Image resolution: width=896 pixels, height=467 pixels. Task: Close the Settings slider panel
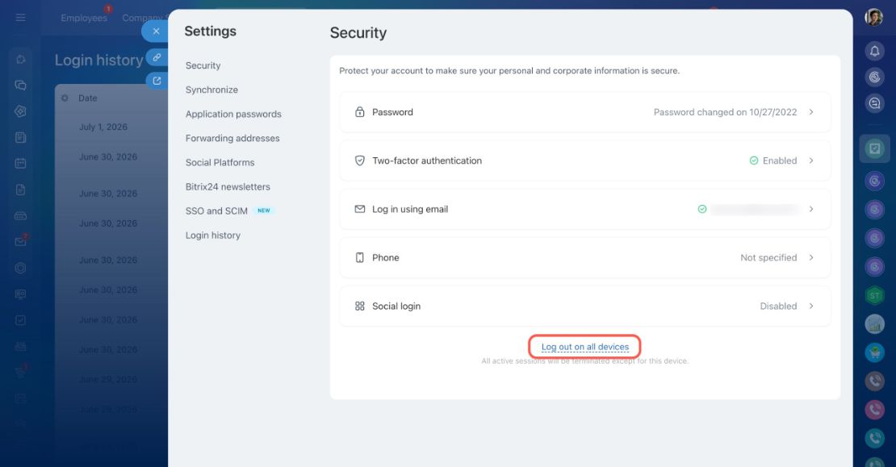[x=156, y=31]
